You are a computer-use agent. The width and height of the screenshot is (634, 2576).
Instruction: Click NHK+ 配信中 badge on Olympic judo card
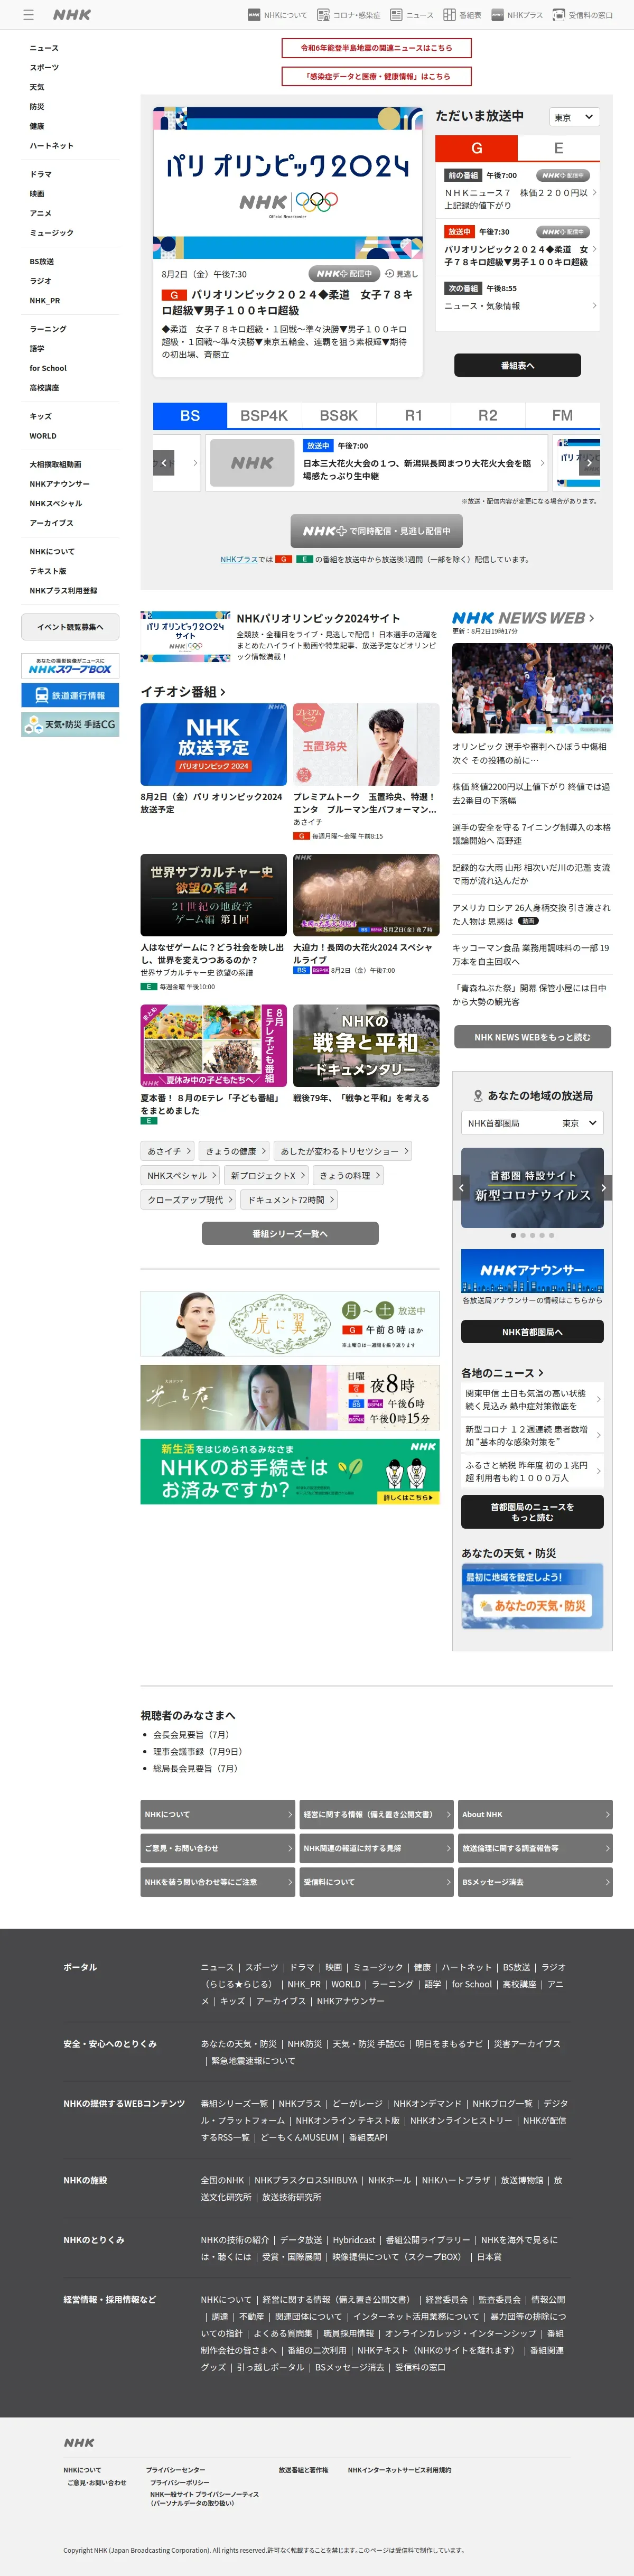tap(344, 273)
